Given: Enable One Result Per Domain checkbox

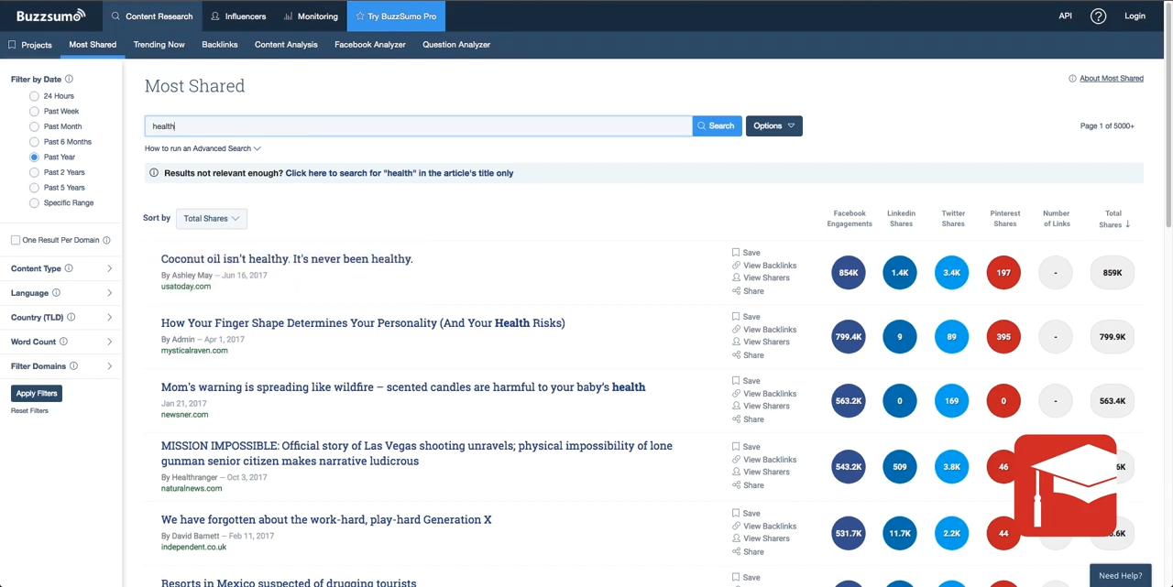Looking at the screenshot, I should pos(16,240).
